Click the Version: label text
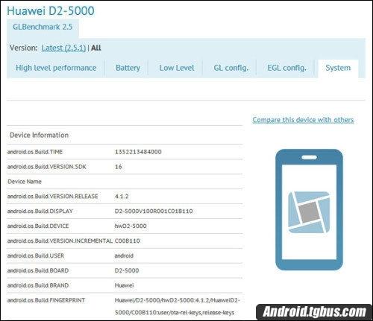This screenshot has width=373, height=321. (x=24, y=48)
